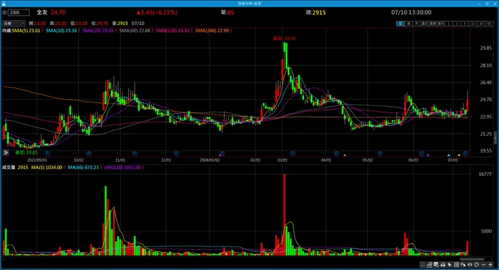Click the 2024/01/02 date axis label
499x270 pixels.
tap(210, 160)
